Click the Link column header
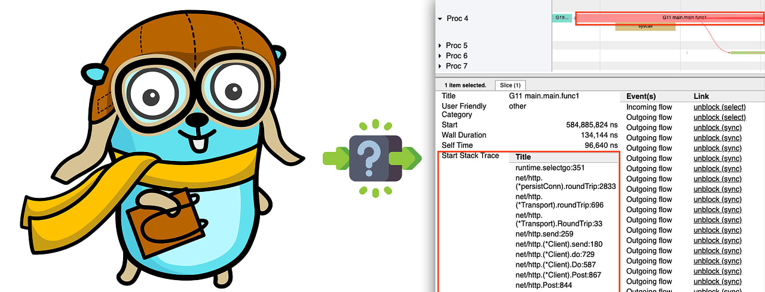This screenshot has width=765, height=292. point(701,97)
